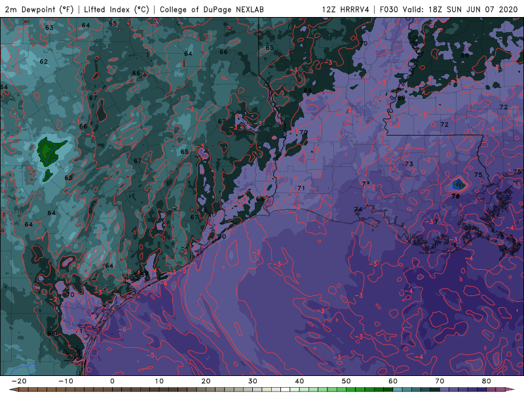Screen dimensions: 524x393
Task: Click the 10 label on the color scale
Action: pos(159,381)
